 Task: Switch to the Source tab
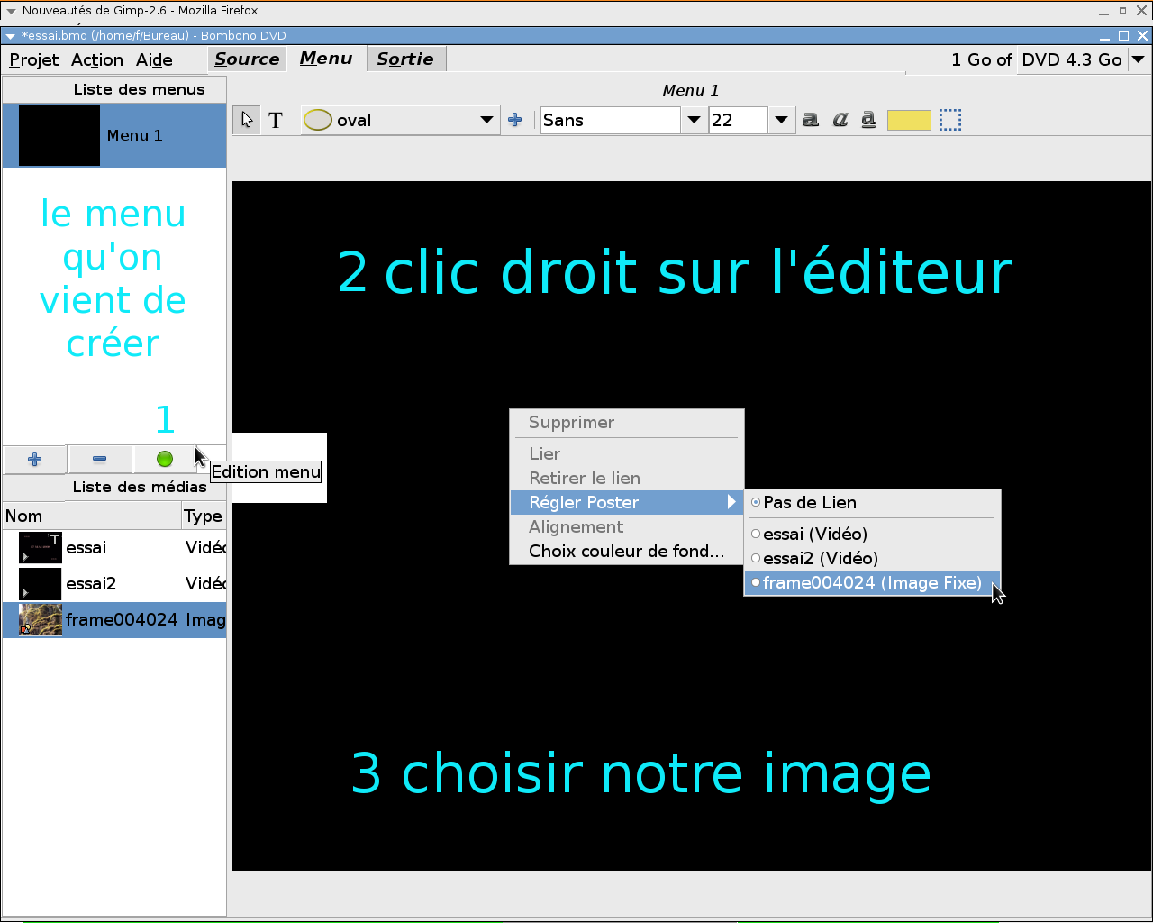click(247, 59)
